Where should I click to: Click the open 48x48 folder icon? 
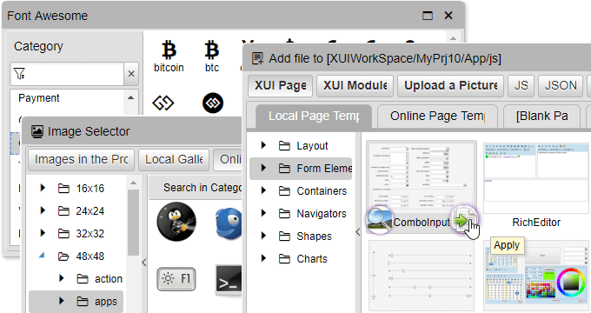coord(63,256)
